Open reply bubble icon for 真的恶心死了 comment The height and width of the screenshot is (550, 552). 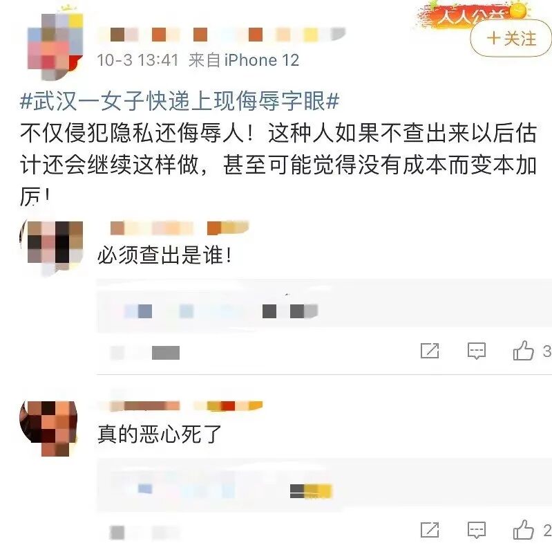click(x=477, y=529)
